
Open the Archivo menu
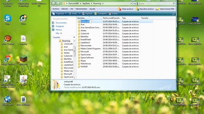[x=56, y=9]
